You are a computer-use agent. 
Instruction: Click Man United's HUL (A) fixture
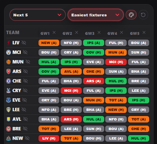(49, 62)
